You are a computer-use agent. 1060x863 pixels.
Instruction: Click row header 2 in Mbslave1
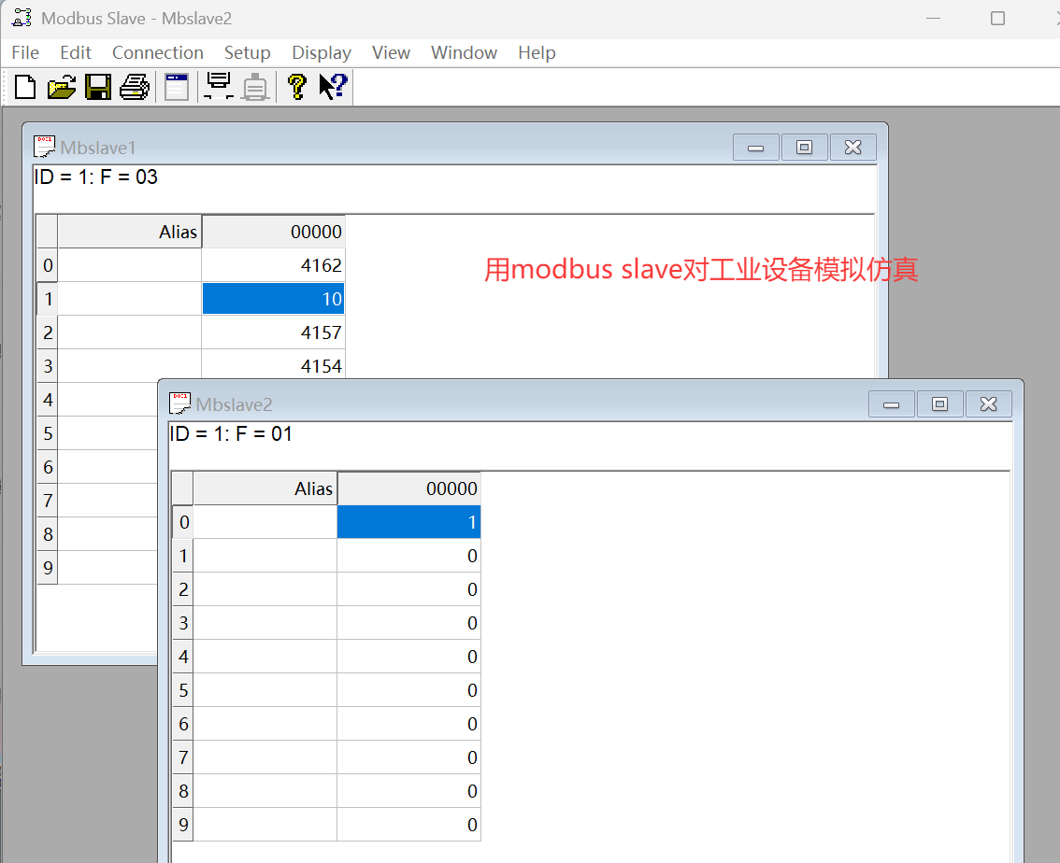pos(48,332)
